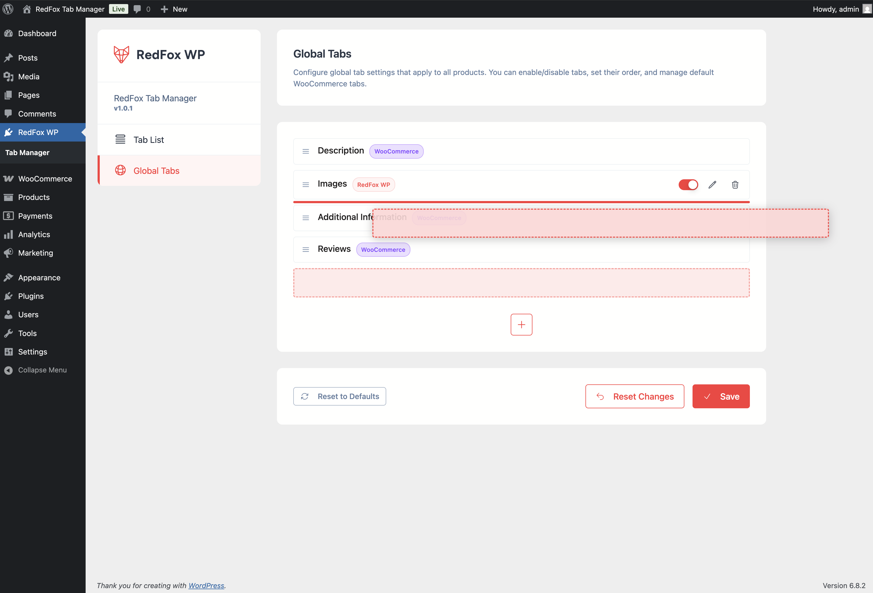Open the Tools menu item

pos(43,333)
